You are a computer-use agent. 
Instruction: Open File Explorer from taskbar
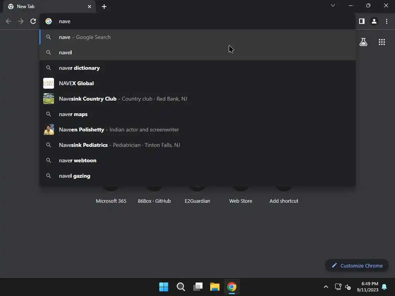(214, 287)
